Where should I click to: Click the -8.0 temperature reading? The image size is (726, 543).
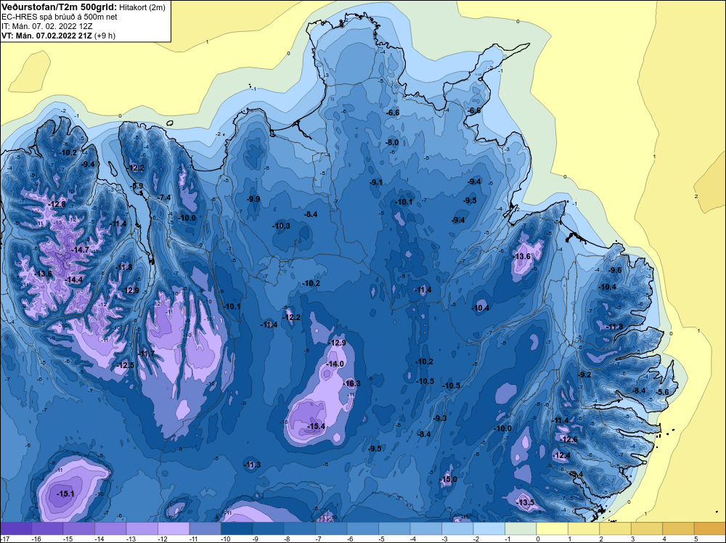pyautogui.click(x=392, y=142)
